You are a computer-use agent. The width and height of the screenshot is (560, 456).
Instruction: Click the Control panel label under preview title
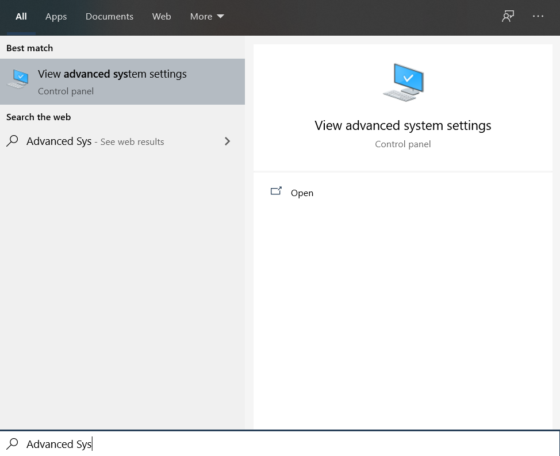click(402, 144)
